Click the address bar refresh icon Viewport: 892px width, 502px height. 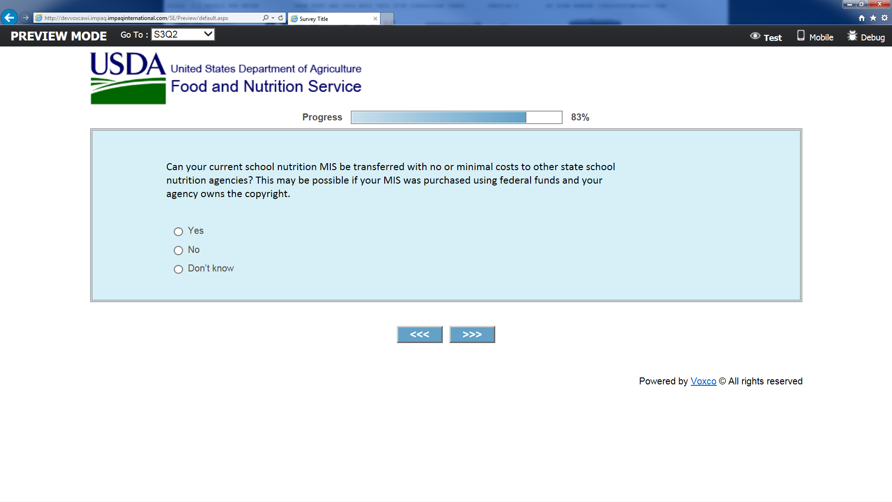pyautogui.click(x=281, y=18)
